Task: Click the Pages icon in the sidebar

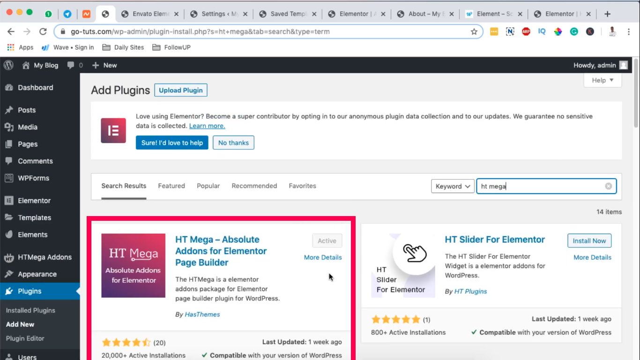Action: (x=9, y=144)
